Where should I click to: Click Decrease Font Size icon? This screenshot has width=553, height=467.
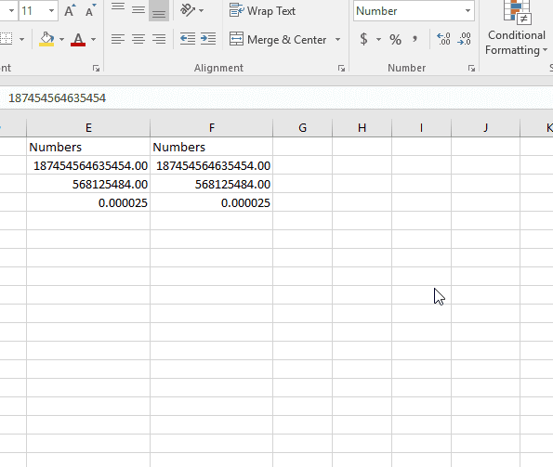point(91,10)
